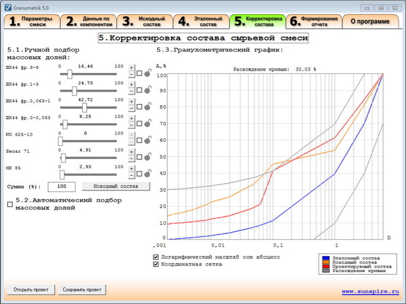Enable 5.2 Автоматический подбор массовых долей
The image size is (406, 304).
10,205
